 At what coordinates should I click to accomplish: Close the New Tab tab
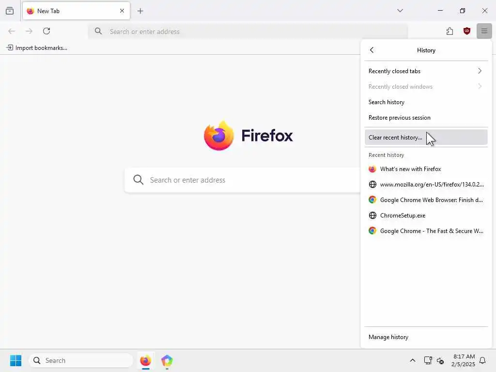(x=122, y=11)
